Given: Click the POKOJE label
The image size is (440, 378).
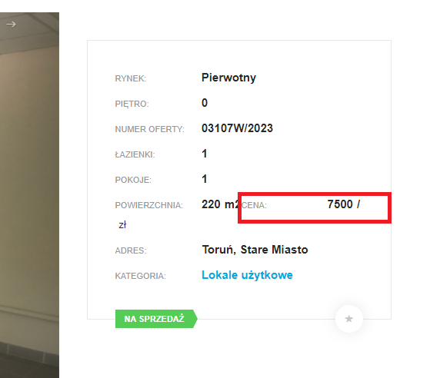Looking at the screenshot, I should pyautogui.click(x=133, y=180).
